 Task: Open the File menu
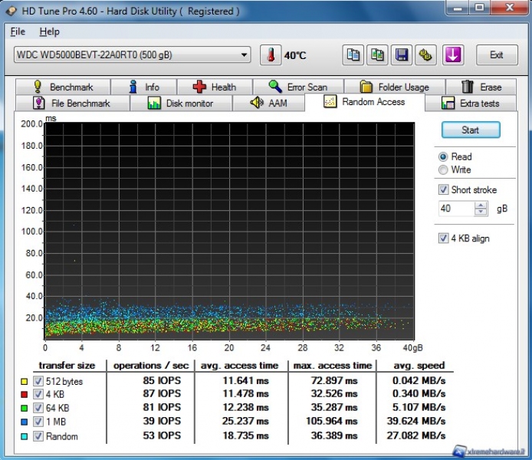[x=18, y=31]
